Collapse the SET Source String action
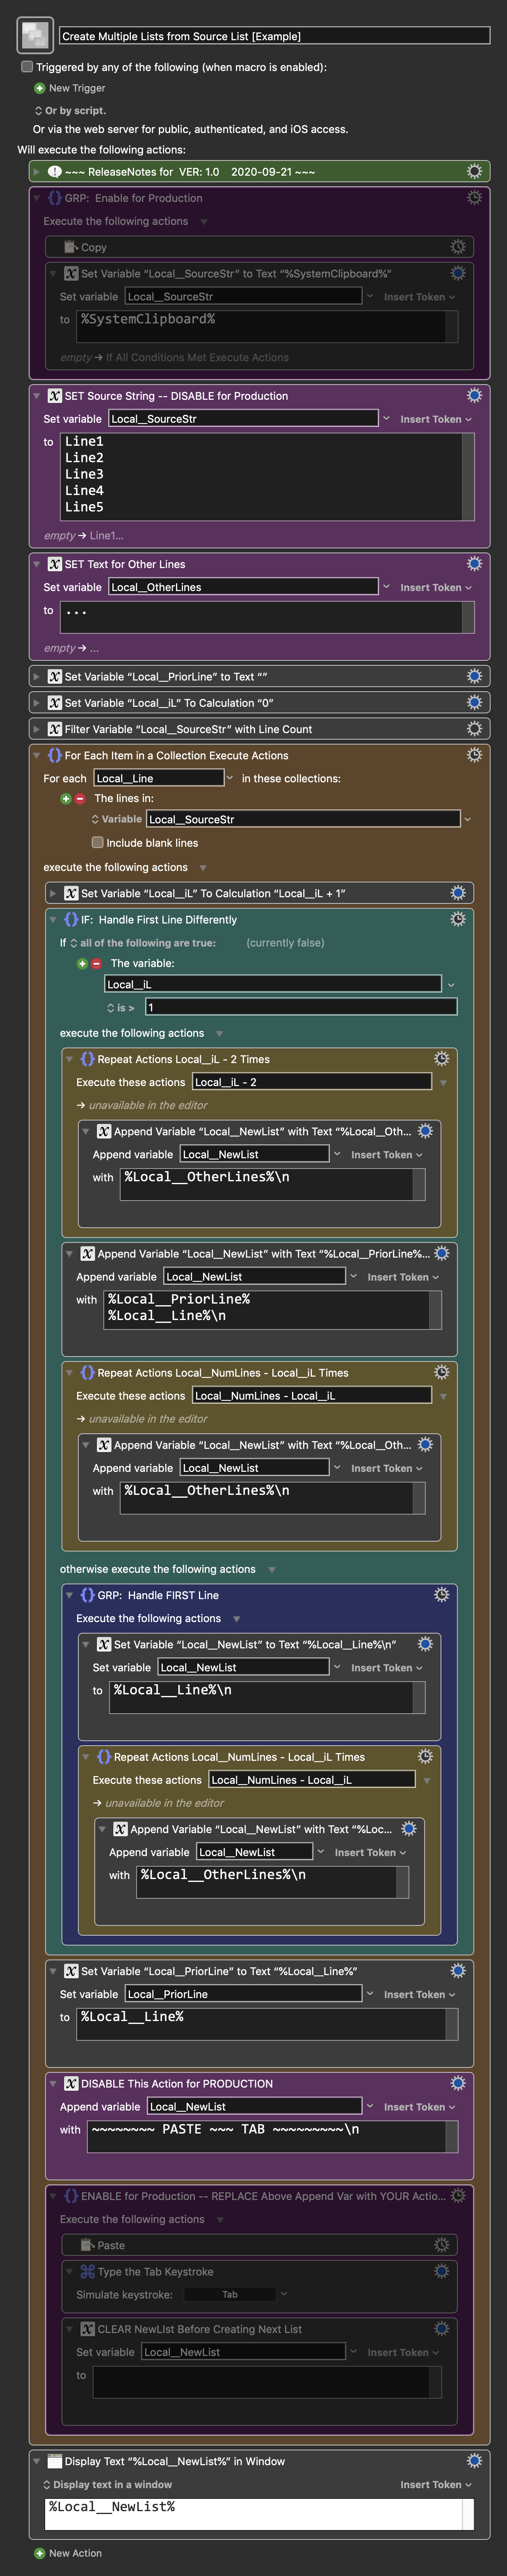This screenshot has height=2576, width=507. point(37,396)
